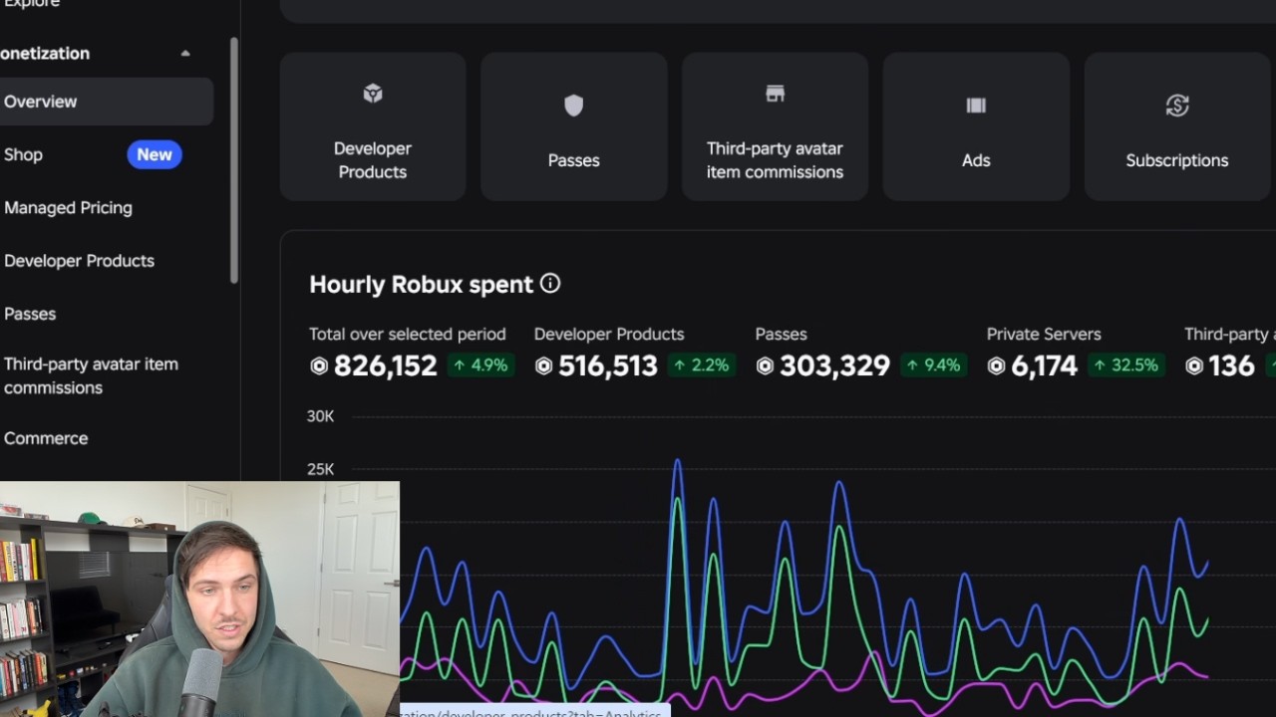
Task: Click the 516,513 value
Action: [x=608, y=366]
